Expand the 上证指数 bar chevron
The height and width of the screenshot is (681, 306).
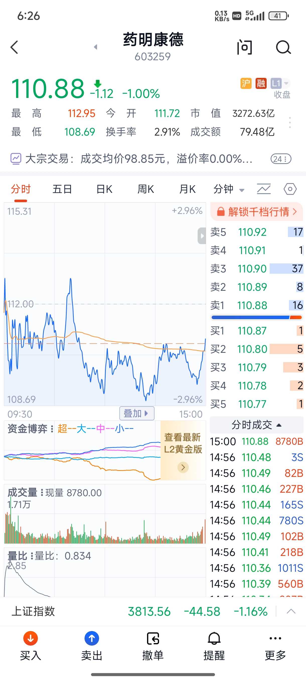tap(291, 611)
